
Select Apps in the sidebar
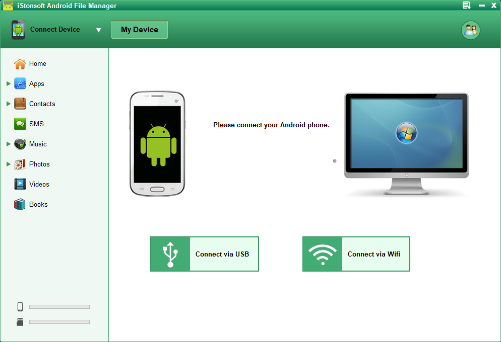(x=37, y=84)
